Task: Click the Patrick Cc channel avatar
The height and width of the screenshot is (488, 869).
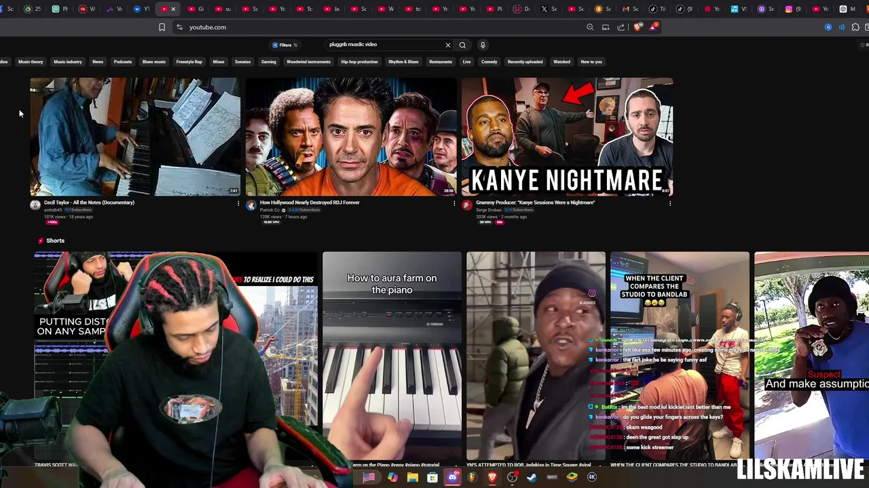Action: pyautogui.click(x=251, y=205)
